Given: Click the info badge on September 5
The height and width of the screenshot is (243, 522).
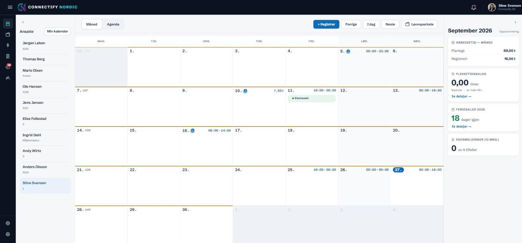Looking at the screenshot, I should [348, 51].
